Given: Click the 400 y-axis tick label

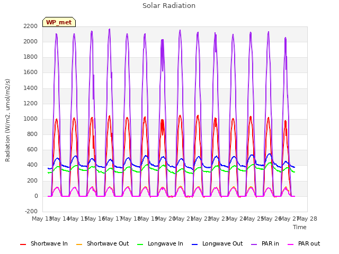Looking at the screenshot, I should click(x=32, y=165).
